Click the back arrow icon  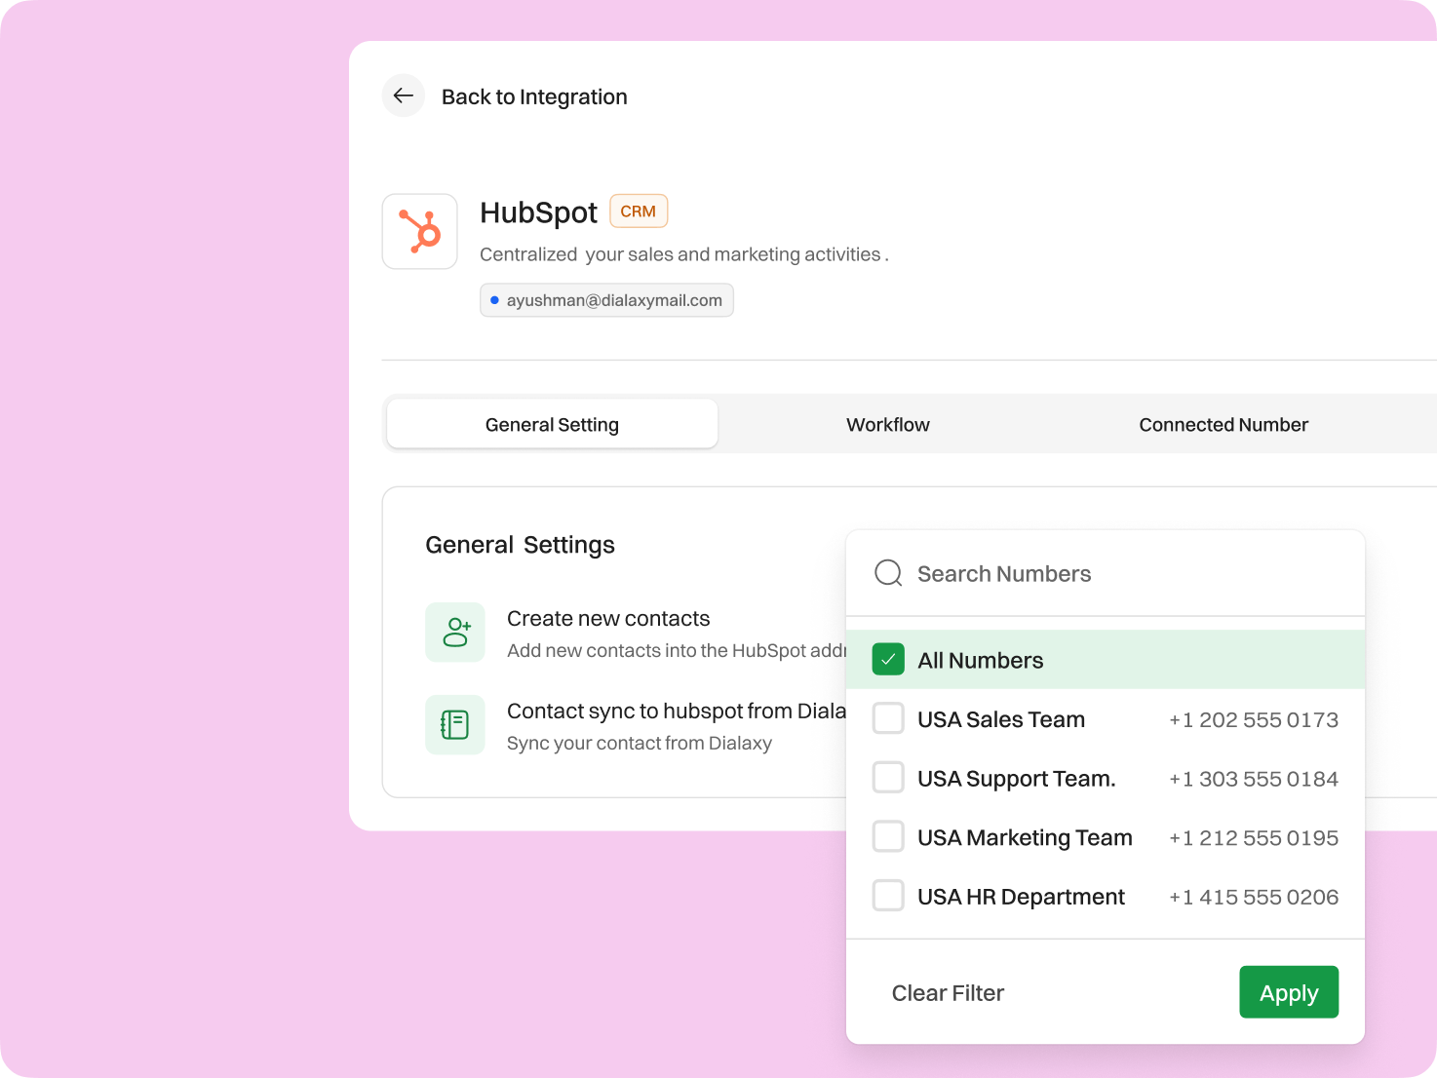tap(404, 96)
